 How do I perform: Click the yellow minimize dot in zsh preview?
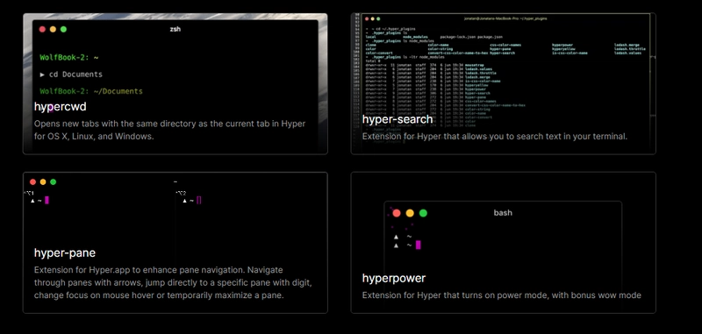click(53, 30)
